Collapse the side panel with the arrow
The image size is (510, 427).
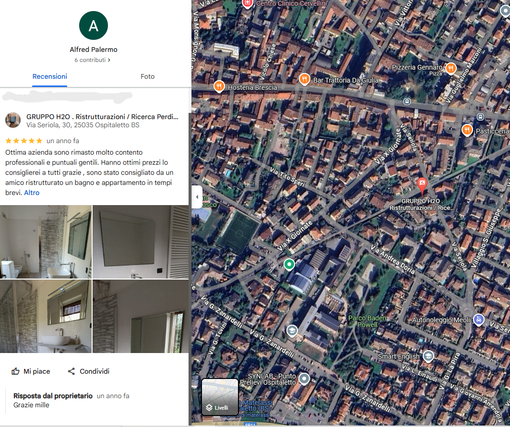pos(197,197)
